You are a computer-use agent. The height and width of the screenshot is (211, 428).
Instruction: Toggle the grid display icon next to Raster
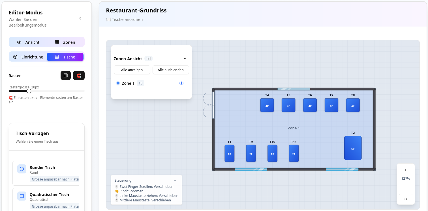(66, 75)
